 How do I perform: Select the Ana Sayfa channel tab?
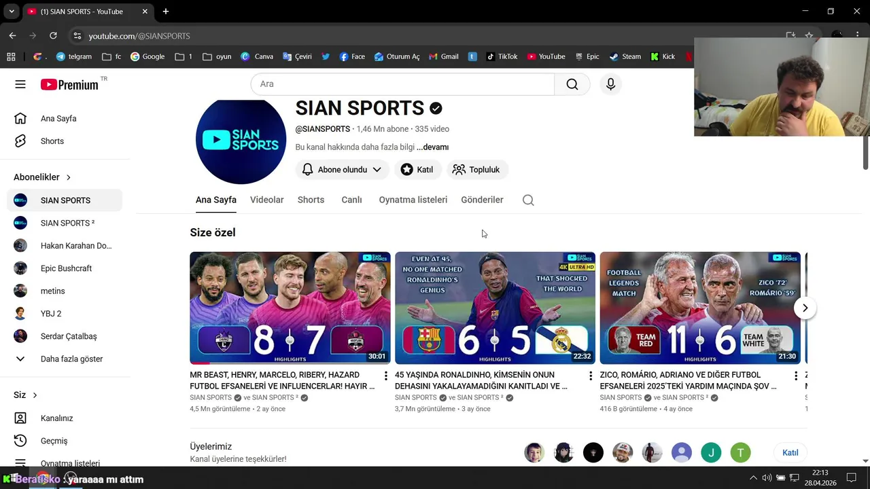pyautogui.click(x=216, y=200)
